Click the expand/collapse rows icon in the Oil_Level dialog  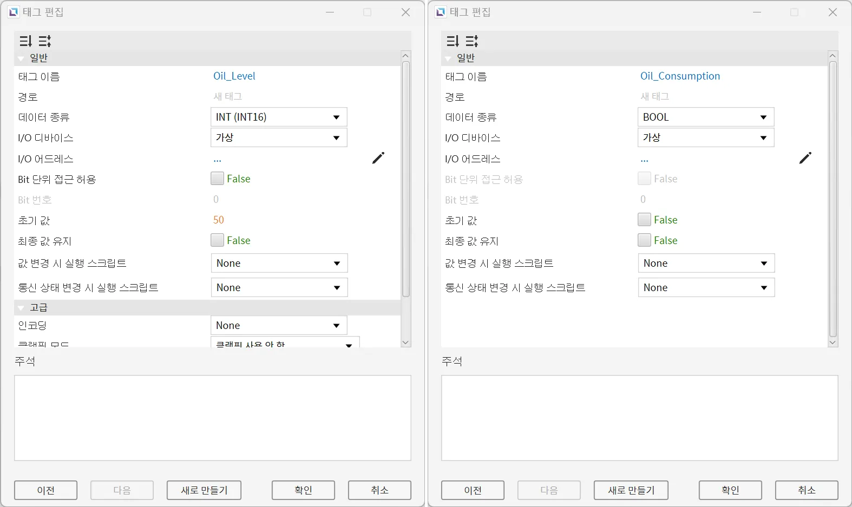44,41
